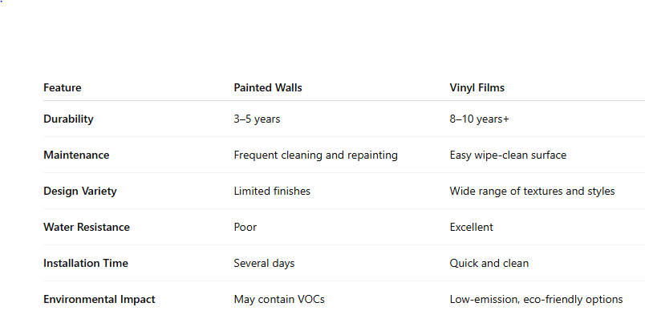645x327 pixels.
Task: Click the Excellent water resistance cell
Action: (472, 227)
